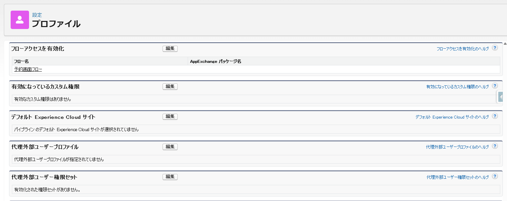Image resolution: width=507 pixels, height=201 pixels.
Task: Expand the collapsed side panel arrow
Action: 501,97
